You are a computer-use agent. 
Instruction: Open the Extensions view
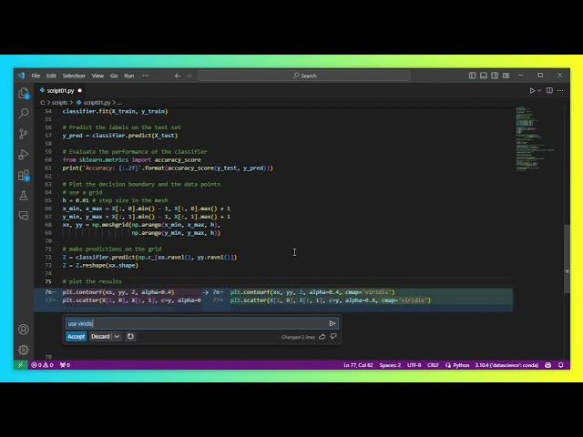[x=24, y=175]
